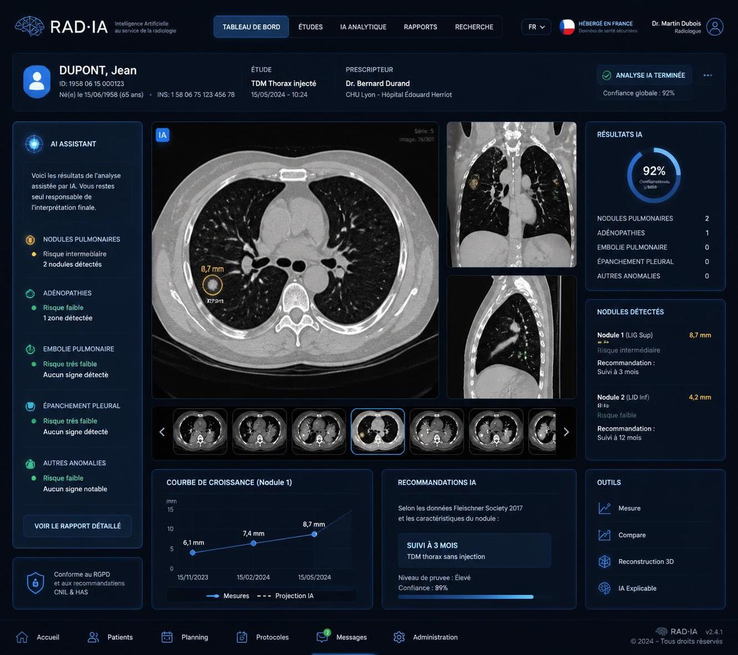Click Dr. Martin Dubois user name
The width and height of the screenshot is (738, 655).
[676, 23]
